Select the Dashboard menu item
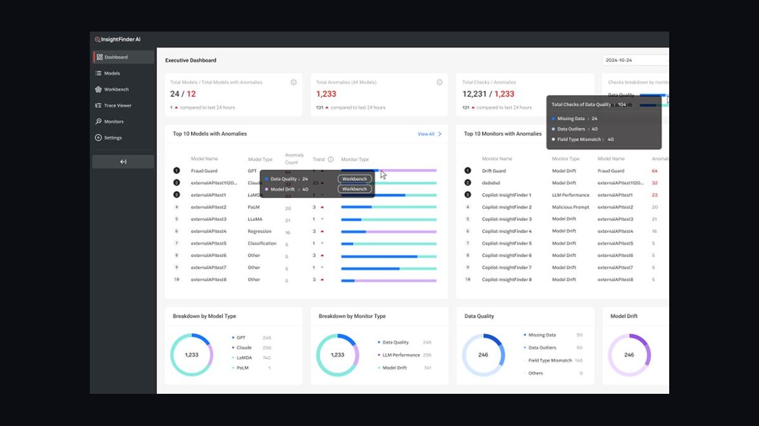 [123, 57]
